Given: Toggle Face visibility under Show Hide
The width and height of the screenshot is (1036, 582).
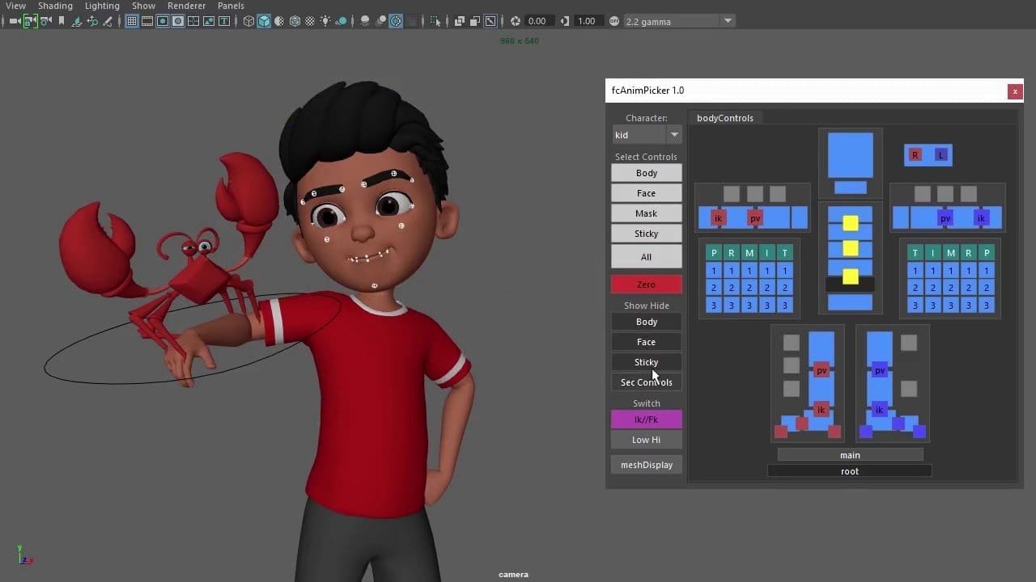Looking at the screenshot, I should [646, 342].
